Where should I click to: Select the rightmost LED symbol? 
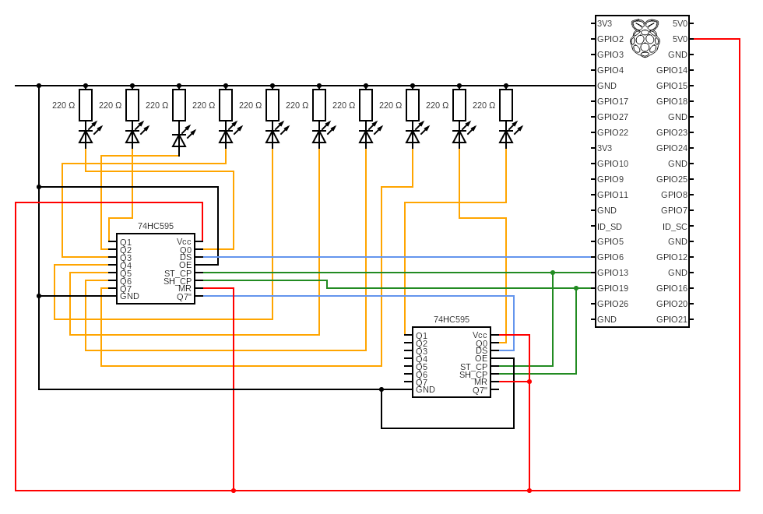[x=511, y=134]
